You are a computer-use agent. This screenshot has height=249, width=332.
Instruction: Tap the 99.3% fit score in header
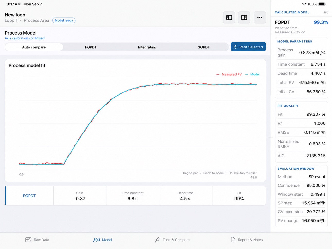click(x=321, y=22)
